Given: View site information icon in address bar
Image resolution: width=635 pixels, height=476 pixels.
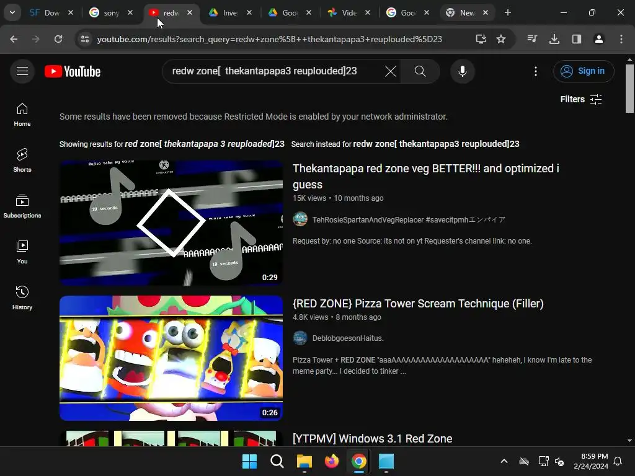Looking at the screenshot, I should [x=85, y=39].
